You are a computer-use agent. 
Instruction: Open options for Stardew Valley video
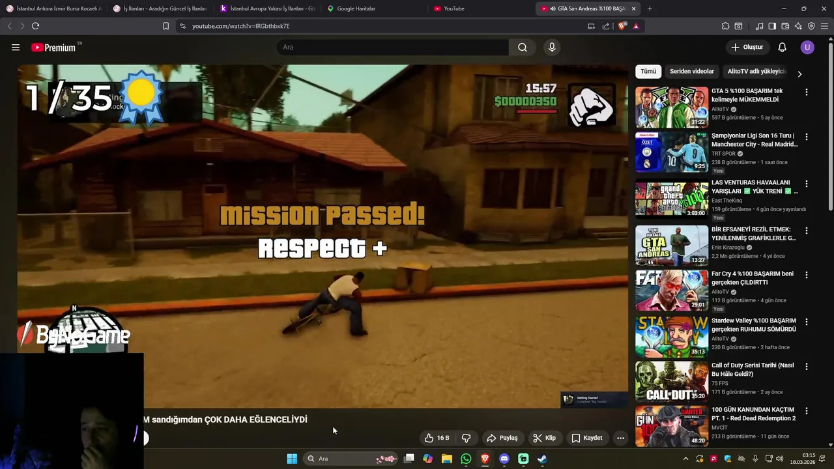point(806,322)
